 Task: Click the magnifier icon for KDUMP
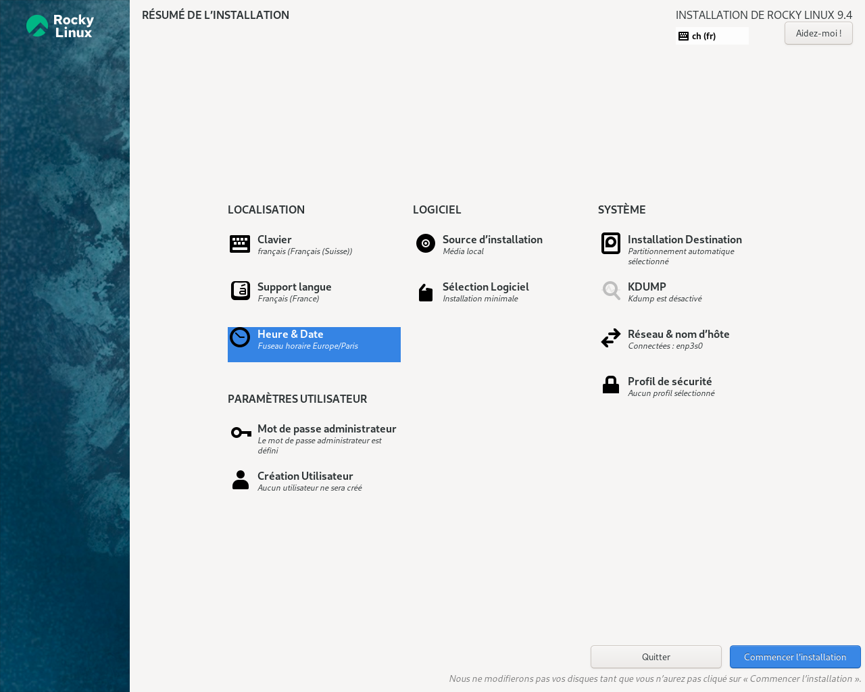[611, 291]
